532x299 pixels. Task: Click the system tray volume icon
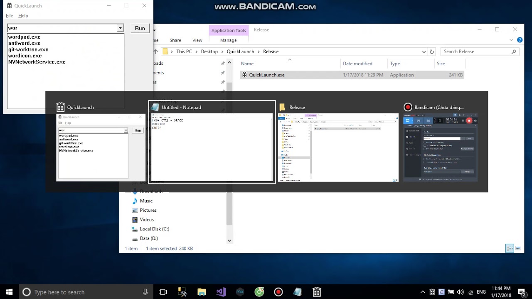[460, 292]
